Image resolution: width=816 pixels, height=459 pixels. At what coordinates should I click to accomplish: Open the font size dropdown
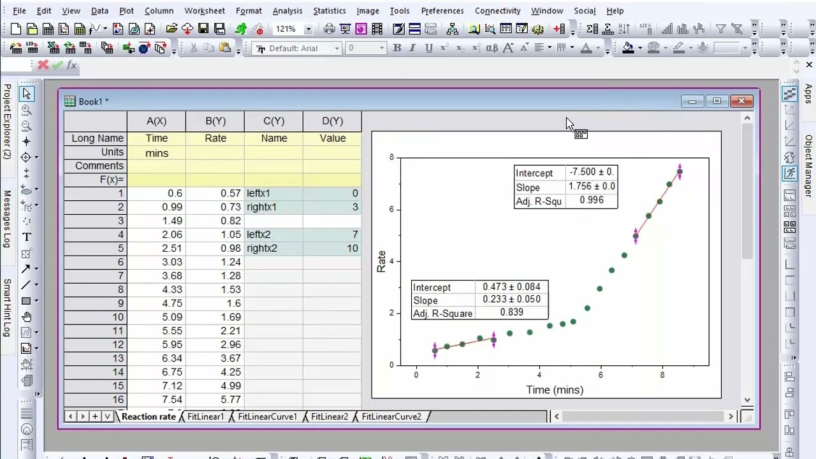point(382,48)
